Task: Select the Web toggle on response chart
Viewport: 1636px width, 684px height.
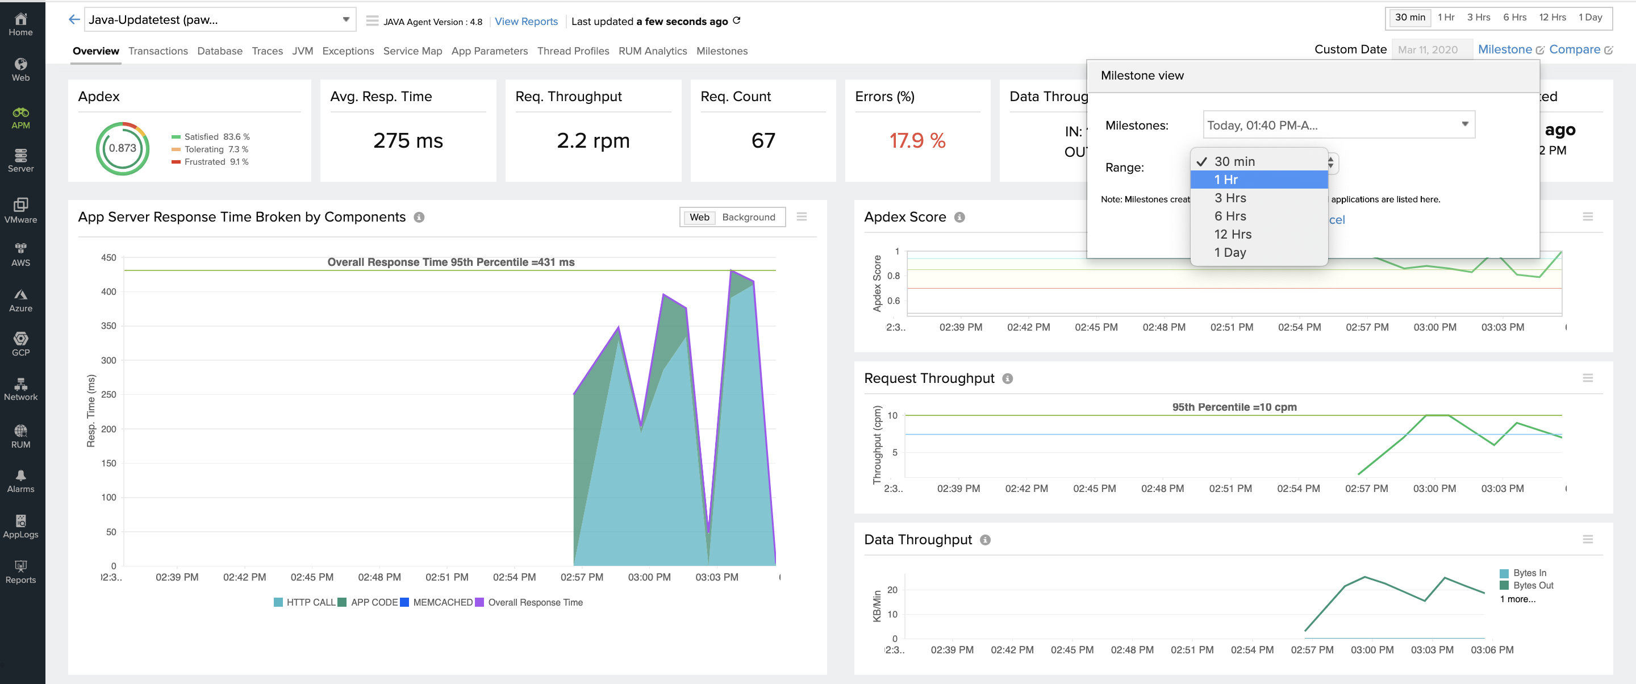Action: tap(699, 216)
